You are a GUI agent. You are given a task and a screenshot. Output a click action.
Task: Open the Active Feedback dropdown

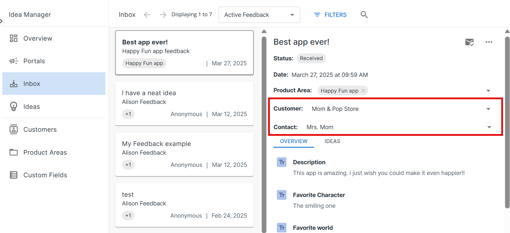point(259,15)
